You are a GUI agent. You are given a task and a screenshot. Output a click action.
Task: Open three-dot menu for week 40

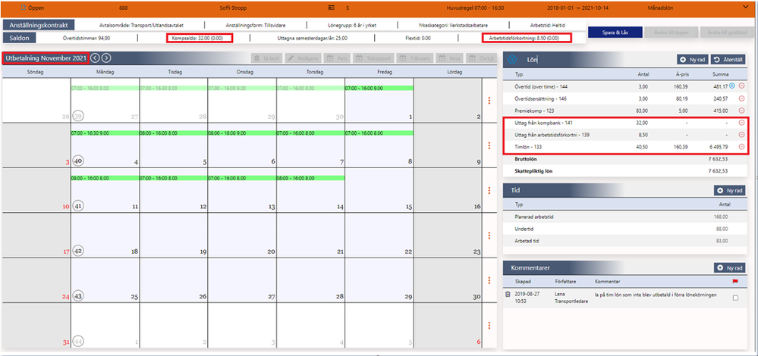[489, 145]
